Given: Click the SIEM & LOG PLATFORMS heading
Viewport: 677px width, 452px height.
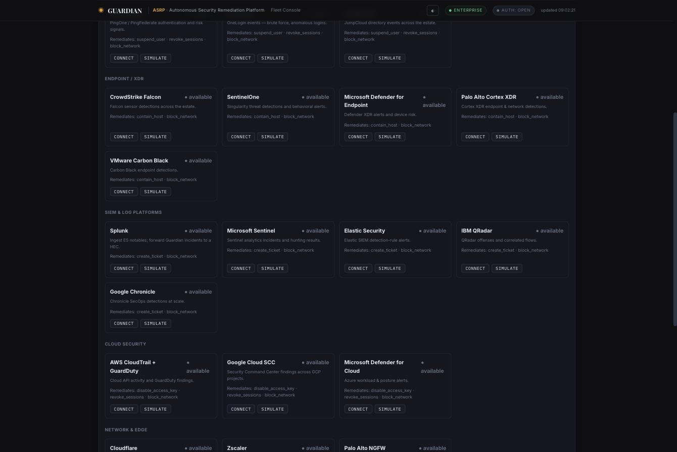Looking at the screenshot, I should (133, 212).
